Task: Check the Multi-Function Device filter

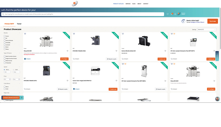Action: coord(5,56)
